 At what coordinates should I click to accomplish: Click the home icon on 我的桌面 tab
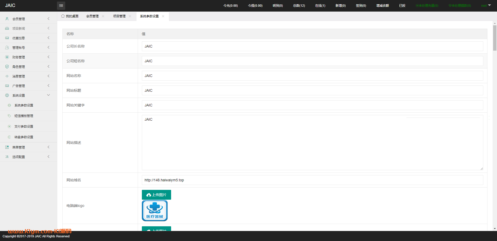(x=63, y=16)
